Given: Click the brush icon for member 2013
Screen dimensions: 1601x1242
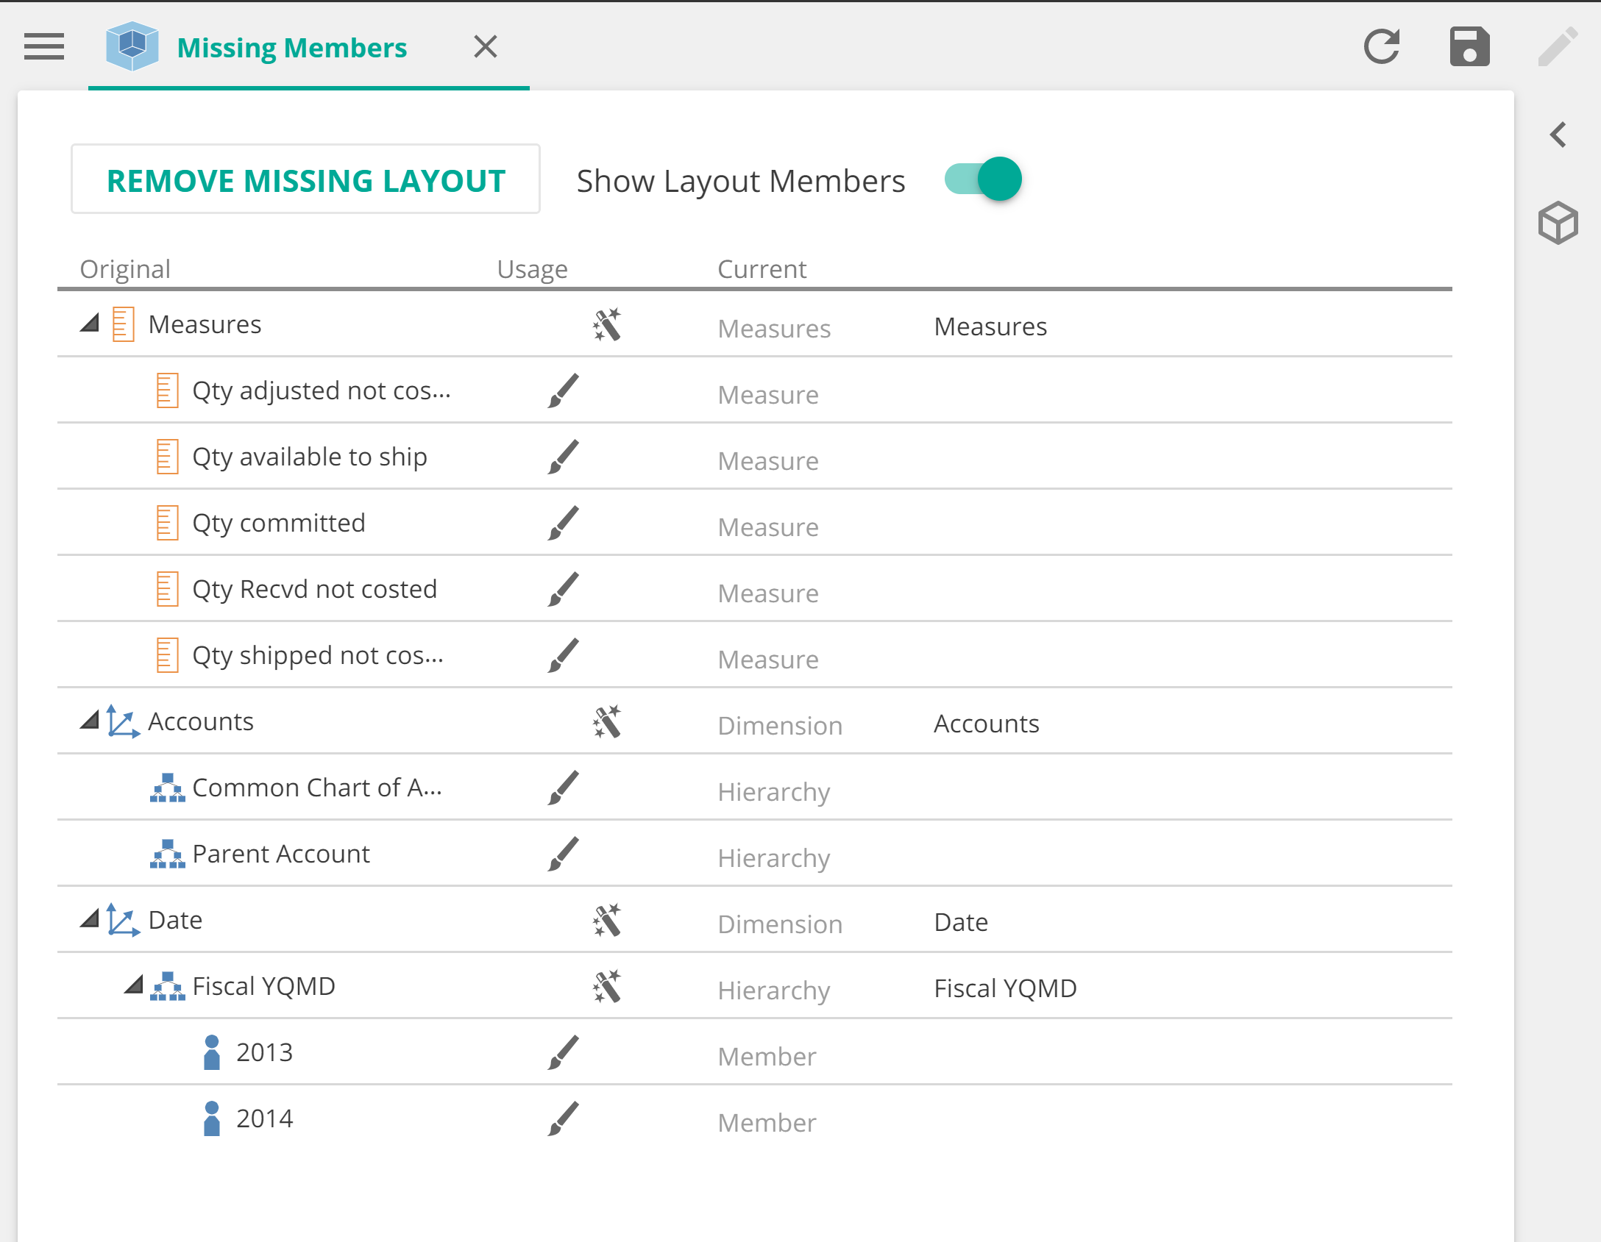Looking at the screenshot, I should coord(564,1052).
